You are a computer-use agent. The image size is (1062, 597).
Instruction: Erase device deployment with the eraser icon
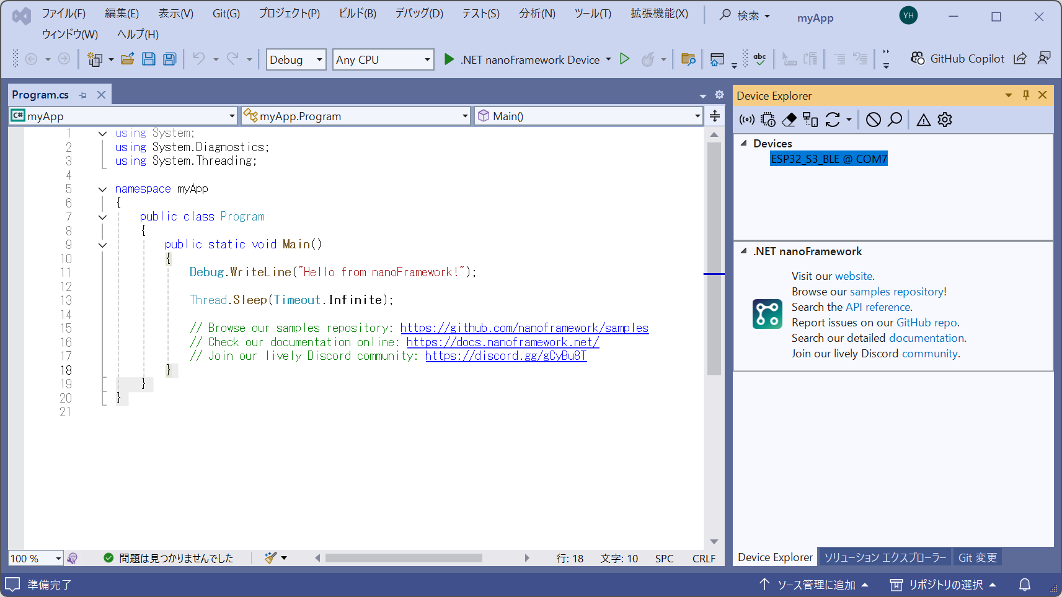pos(789,120)
